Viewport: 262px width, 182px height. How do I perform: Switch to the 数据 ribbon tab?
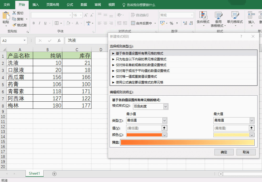point(84,5)
